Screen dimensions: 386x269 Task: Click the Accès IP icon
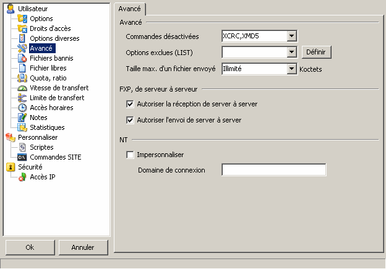pos(22,177)
